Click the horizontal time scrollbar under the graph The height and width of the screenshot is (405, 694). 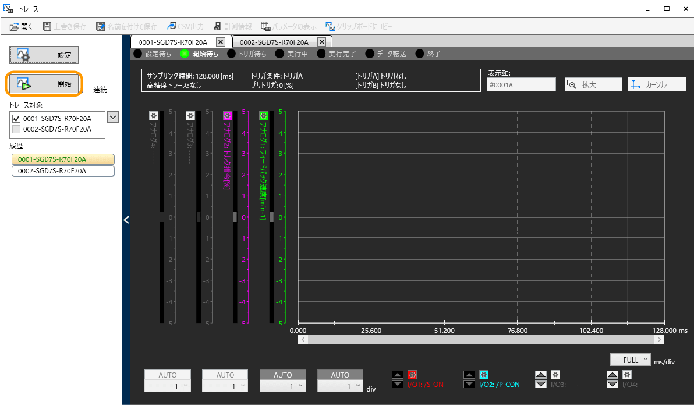pyautogui.click(x=480, y=340)
